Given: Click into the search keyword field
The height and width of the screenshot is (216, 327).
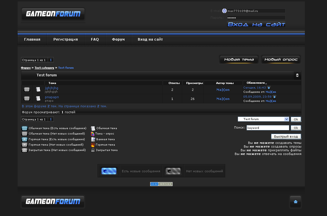Looking at the screenshot, I should click(268, 128).
